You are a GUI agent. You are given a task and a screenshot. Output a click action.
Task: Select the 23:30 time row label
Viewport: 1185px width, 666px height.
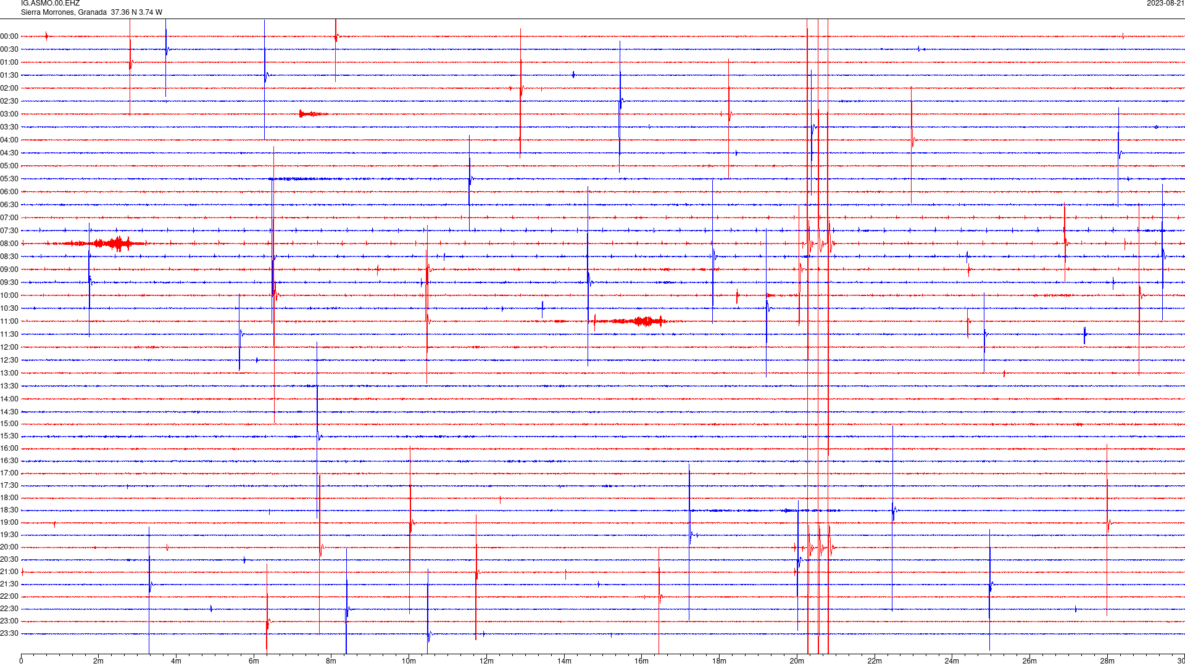coord(9,633)
